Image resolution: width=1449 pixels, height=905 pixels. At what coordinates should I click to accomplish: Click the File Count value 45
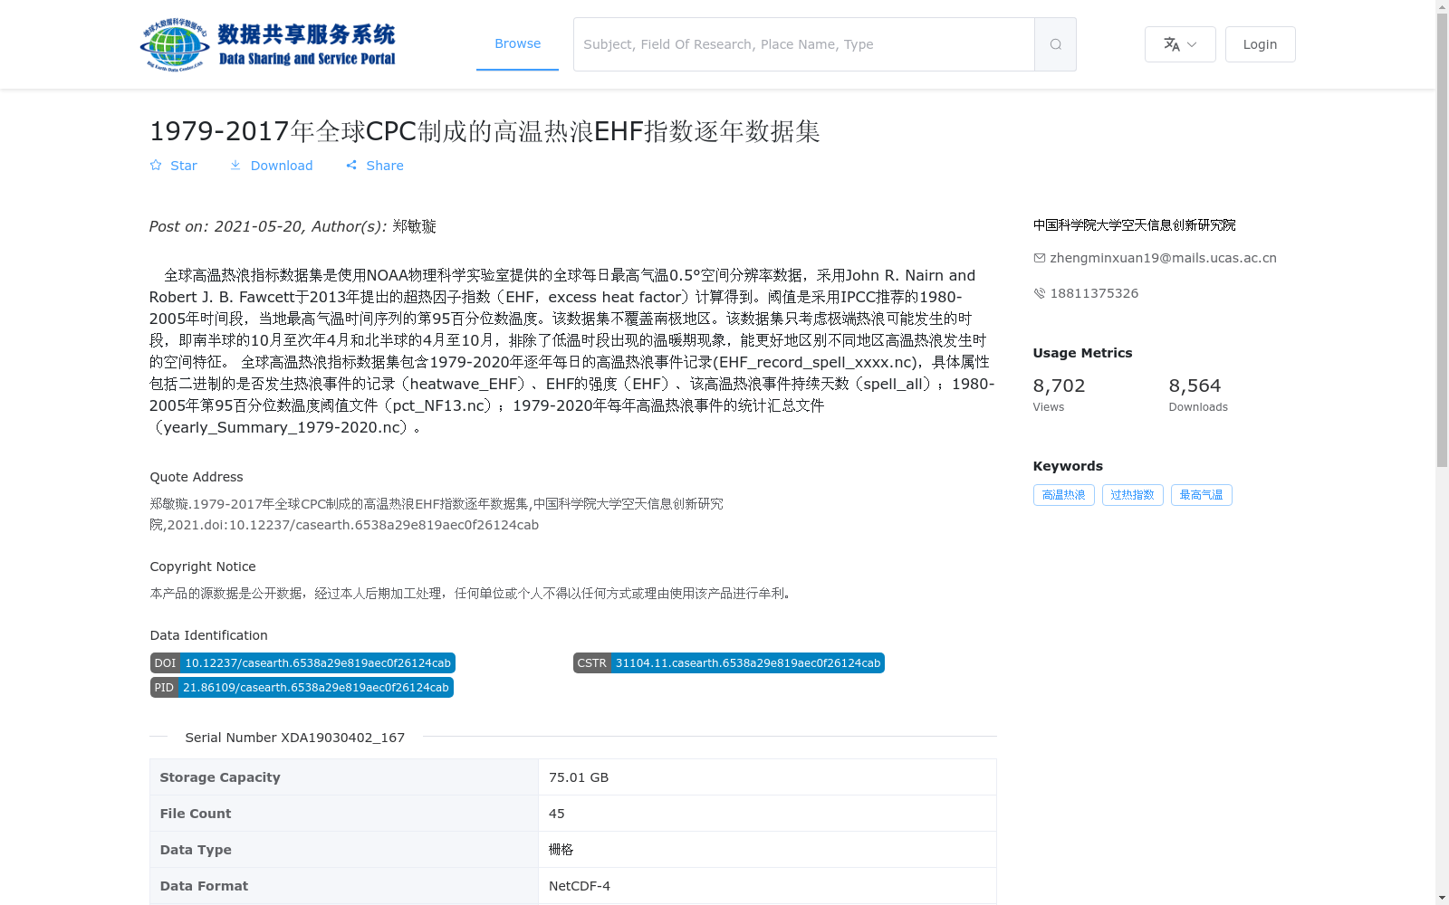557,814
